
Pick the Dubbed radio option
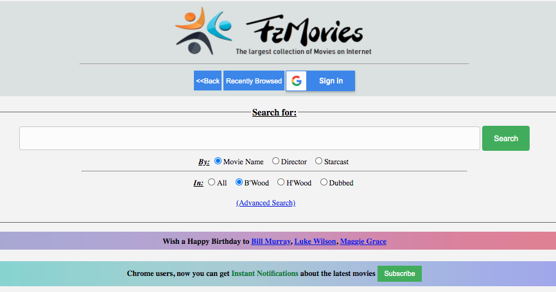click(x=324, y=182)
